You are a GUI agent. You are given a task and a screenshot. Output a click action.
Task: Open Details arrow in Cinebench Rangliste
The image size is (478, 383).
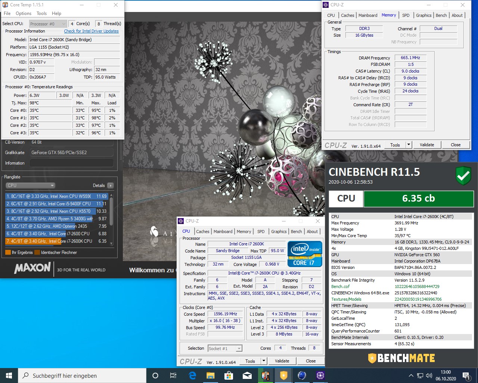coord(111,186)
